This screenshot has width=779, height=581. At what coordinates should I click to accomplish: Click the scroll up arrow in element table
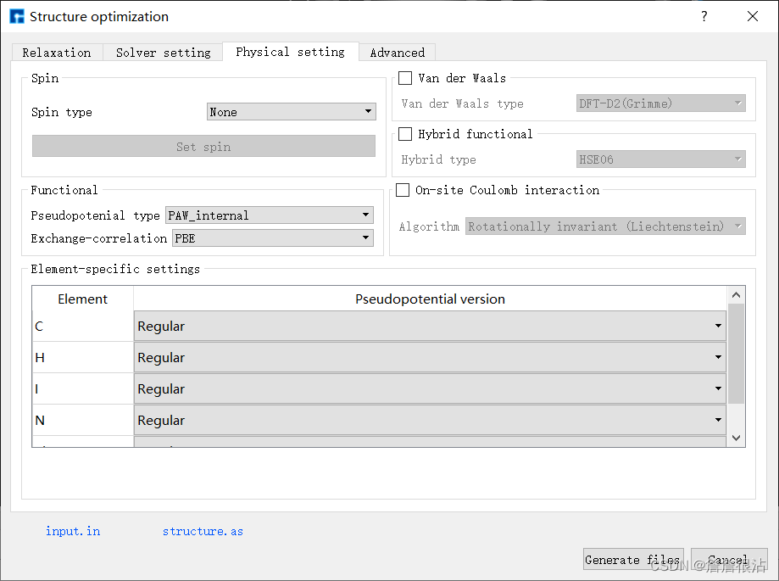737,294
